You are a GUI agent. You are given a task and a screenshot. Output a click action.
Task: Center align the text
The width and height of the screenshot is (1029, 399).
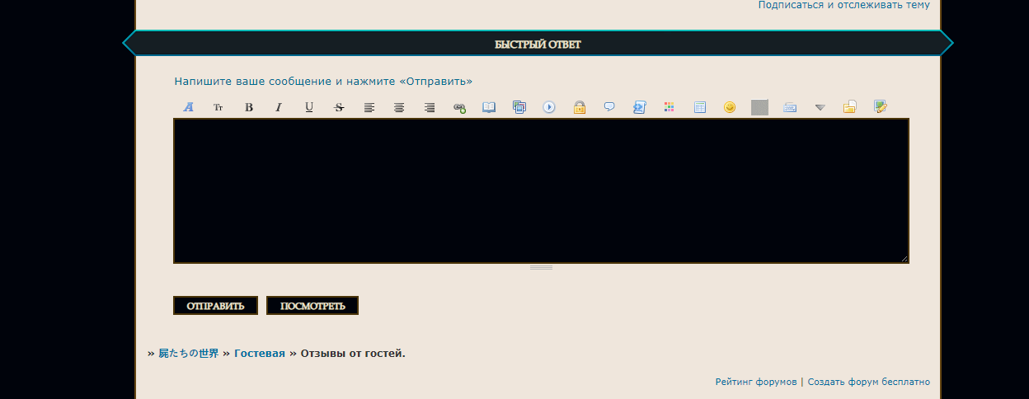click(399, 107)
